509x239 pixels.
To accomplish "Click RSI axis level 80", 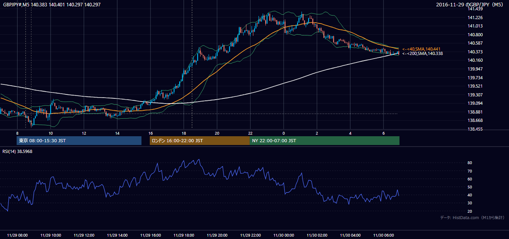I will pos(470,163).
